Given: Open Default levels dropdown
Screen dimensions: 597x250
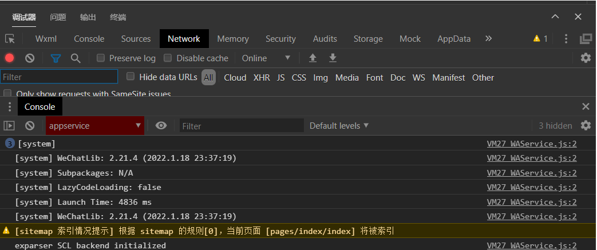Looking at the screenshot, I should pos(339,125).
